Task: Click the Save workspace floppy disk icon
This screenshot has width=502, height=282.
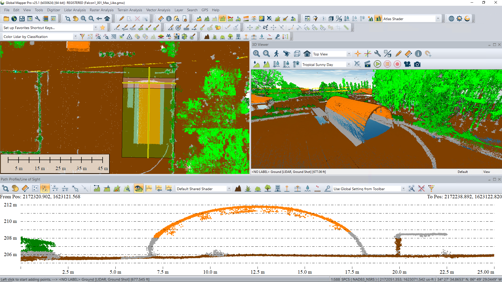Action: 22,19
